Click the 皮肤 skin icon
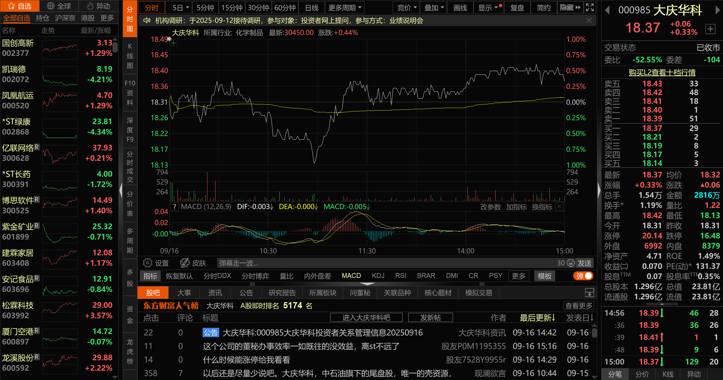This screenshot has width=723, height=380. 185,263
